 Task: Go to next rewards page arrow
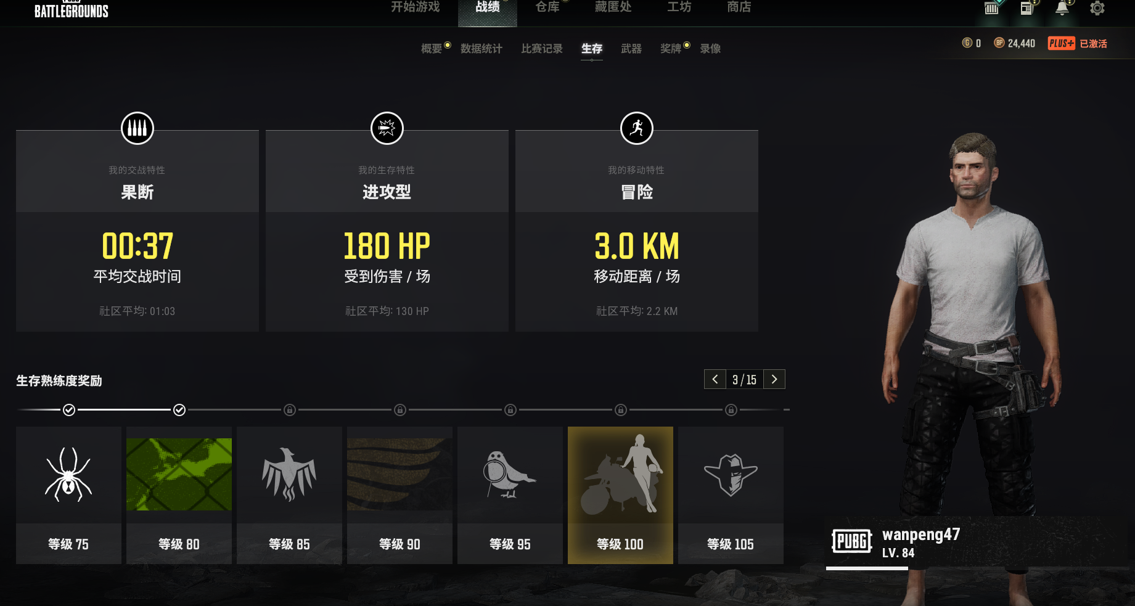(774, 379)
